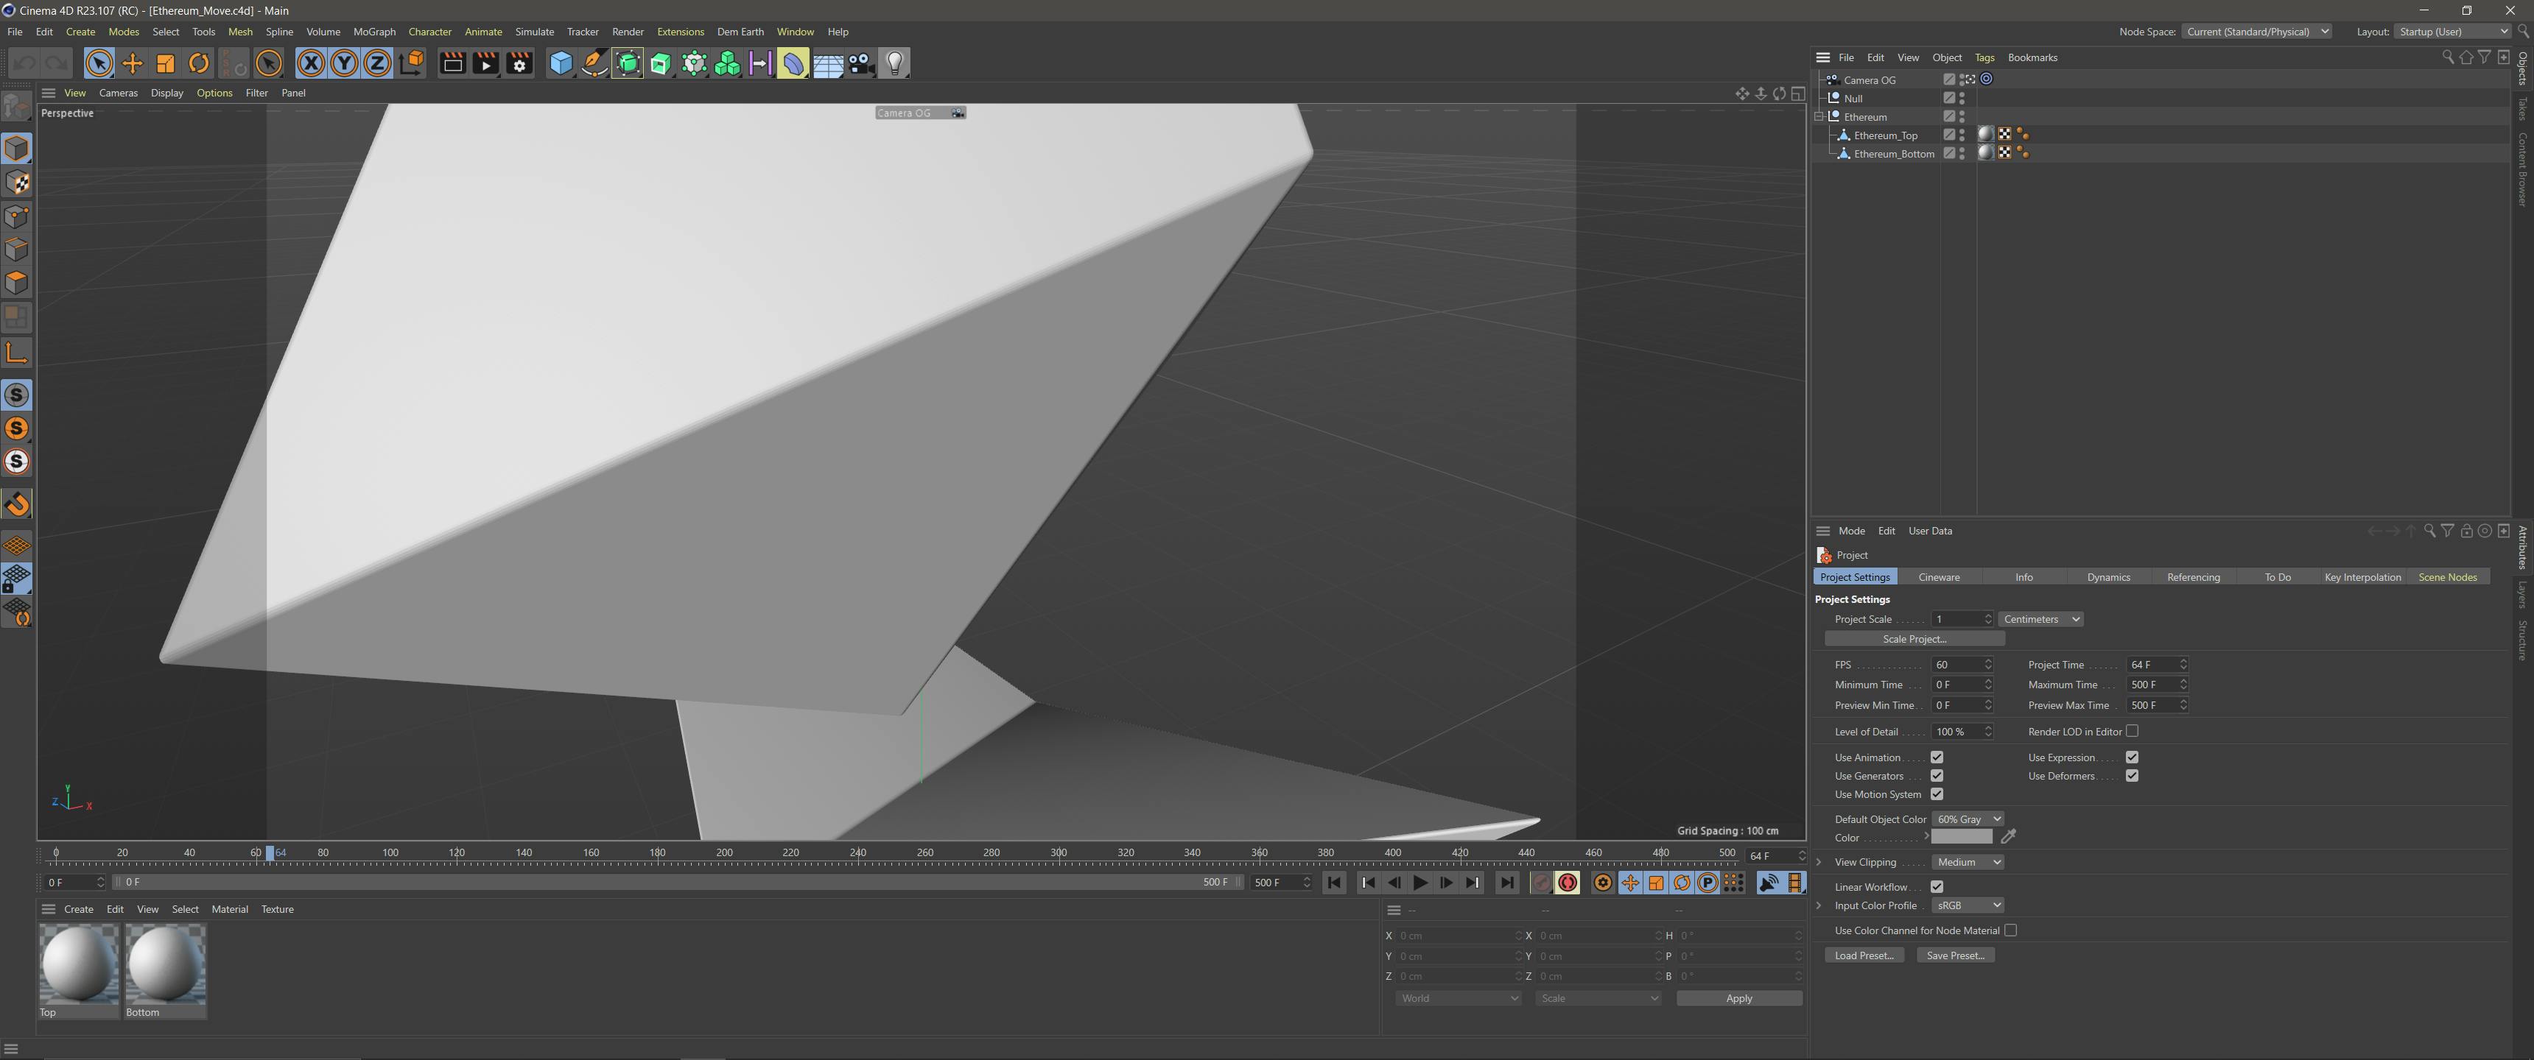Open Edit Render Settings icon
This screenshot has height=1060, width=2534.
tap(519, 64)
